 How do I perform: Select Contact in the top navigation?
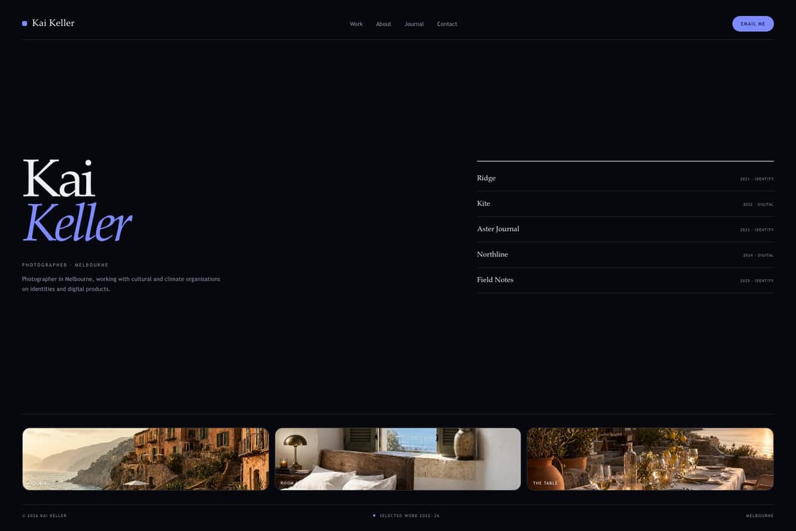[x=447, y=24]
